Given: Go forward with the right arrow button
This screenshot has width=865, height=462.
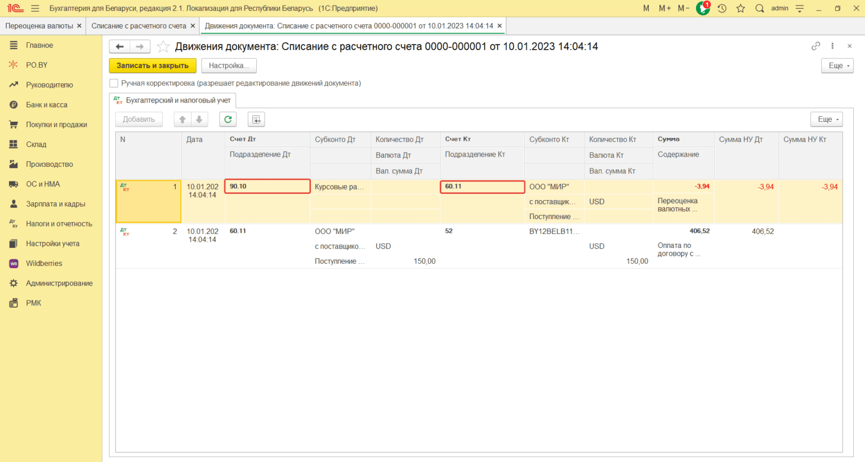Looking at the screenshot, I should click(140, 47).
